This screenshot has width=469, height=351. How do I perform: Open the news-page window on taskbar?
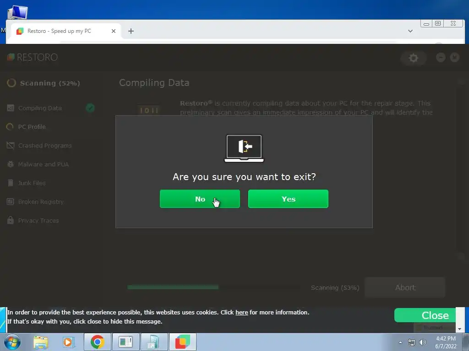[x=125, y=342]
